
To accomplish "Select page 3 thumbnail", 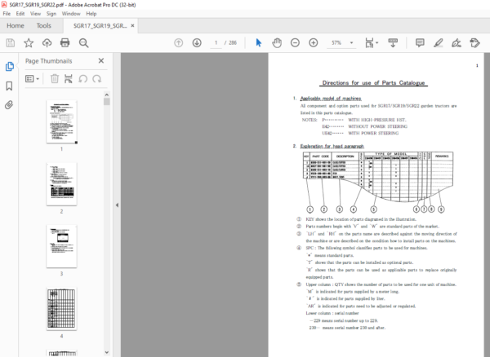I will click(61, 246).
